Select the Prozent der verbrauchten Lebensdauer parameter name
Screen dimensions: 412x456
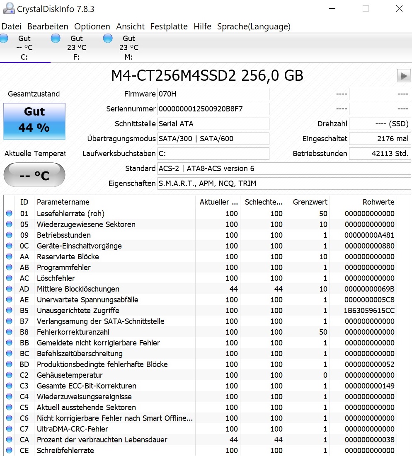(x=102, y=439)
